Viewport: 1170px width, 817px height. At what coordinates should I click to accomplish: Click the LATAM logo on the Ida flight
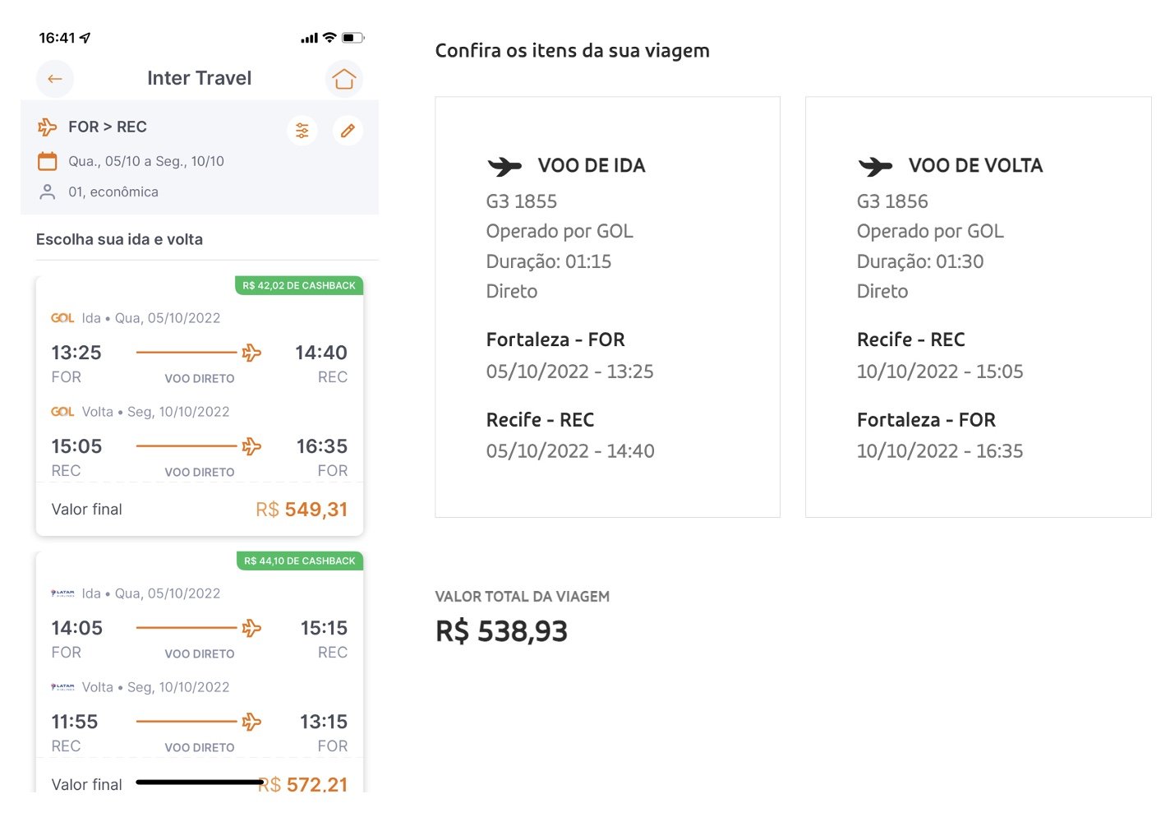(x=62, y=593)
